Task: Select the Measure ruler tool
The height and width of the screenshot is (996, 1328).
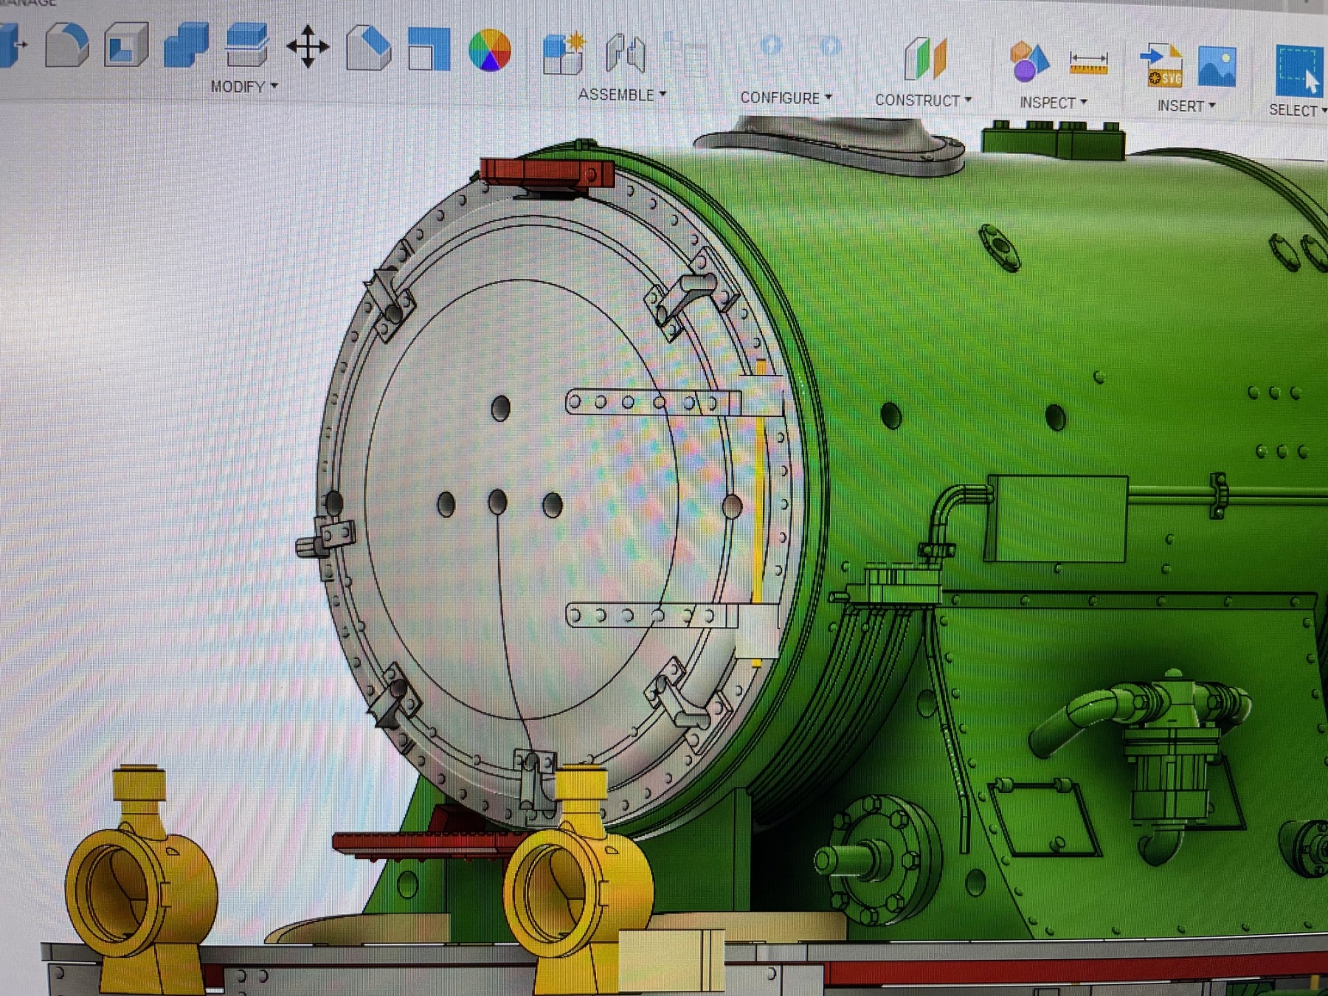Action: [x=1089, y=63]
